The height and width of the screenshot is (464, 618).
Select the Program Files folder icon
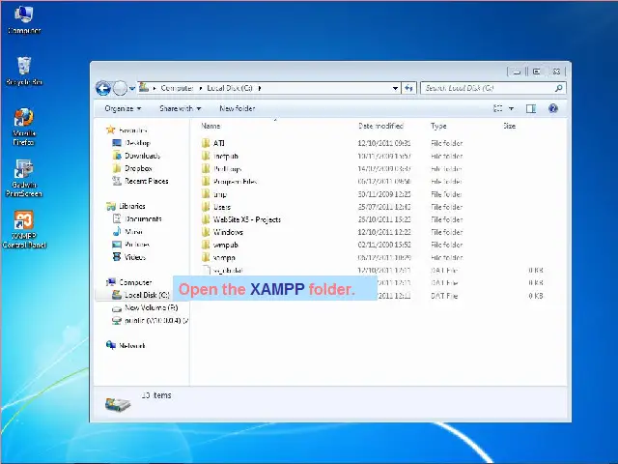[206, 181]
